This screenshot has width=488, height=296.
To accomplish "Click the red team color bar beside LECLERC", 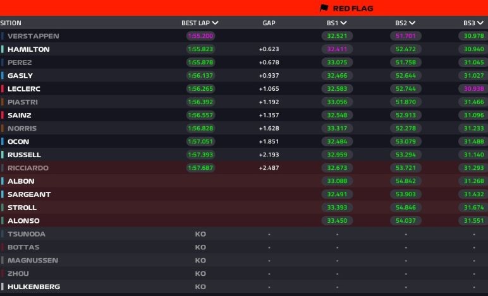I will [3, 89].
